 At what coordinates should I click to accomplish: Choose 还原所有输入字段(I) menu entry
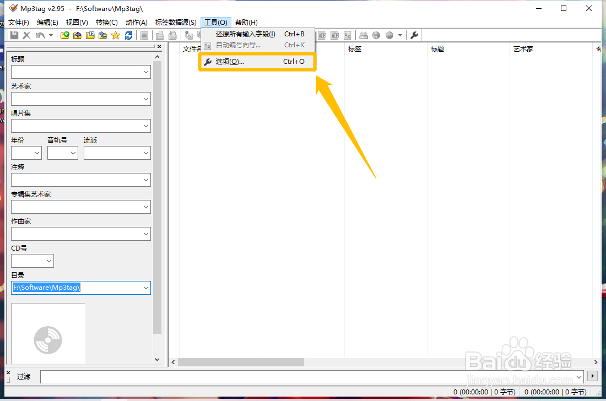tap(258, 34)
